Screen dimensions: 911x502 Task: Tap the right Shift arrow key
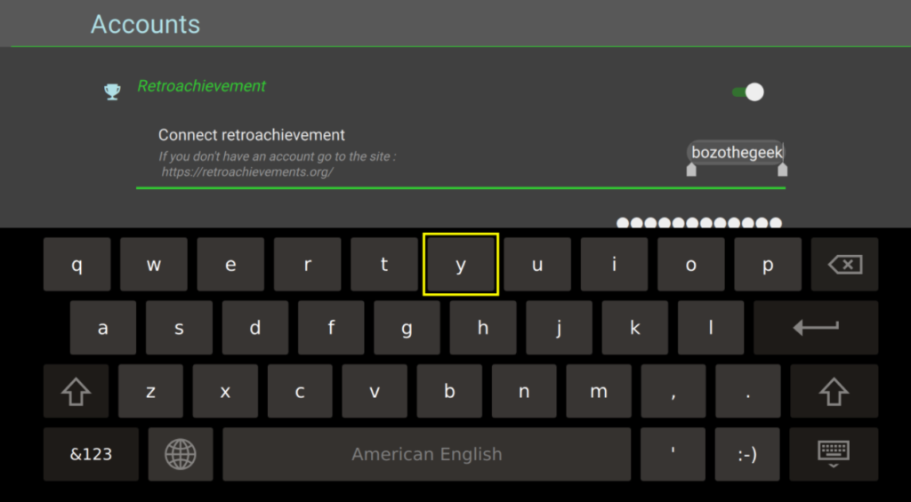pyautogui.click(x=834, y=392)
